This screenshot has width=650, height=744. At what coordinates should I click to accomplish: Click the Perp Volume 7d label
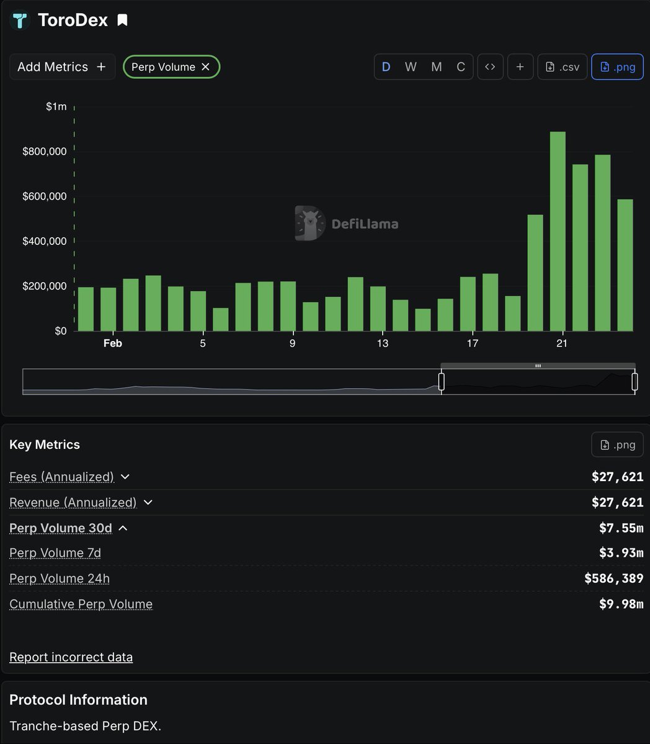(55, 553)
